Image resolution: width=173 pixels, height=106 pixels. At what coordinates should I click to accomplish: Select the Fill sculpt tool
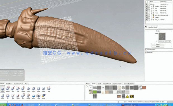(x=8, y=96)
